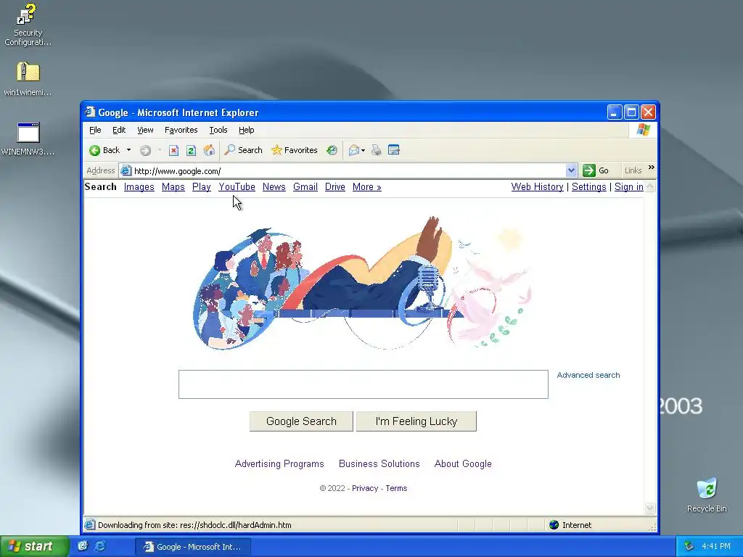Image resolution: width=743 pixels, height=557 pixels.
Task: Open the Tools menu
Action: coord(218,130)
